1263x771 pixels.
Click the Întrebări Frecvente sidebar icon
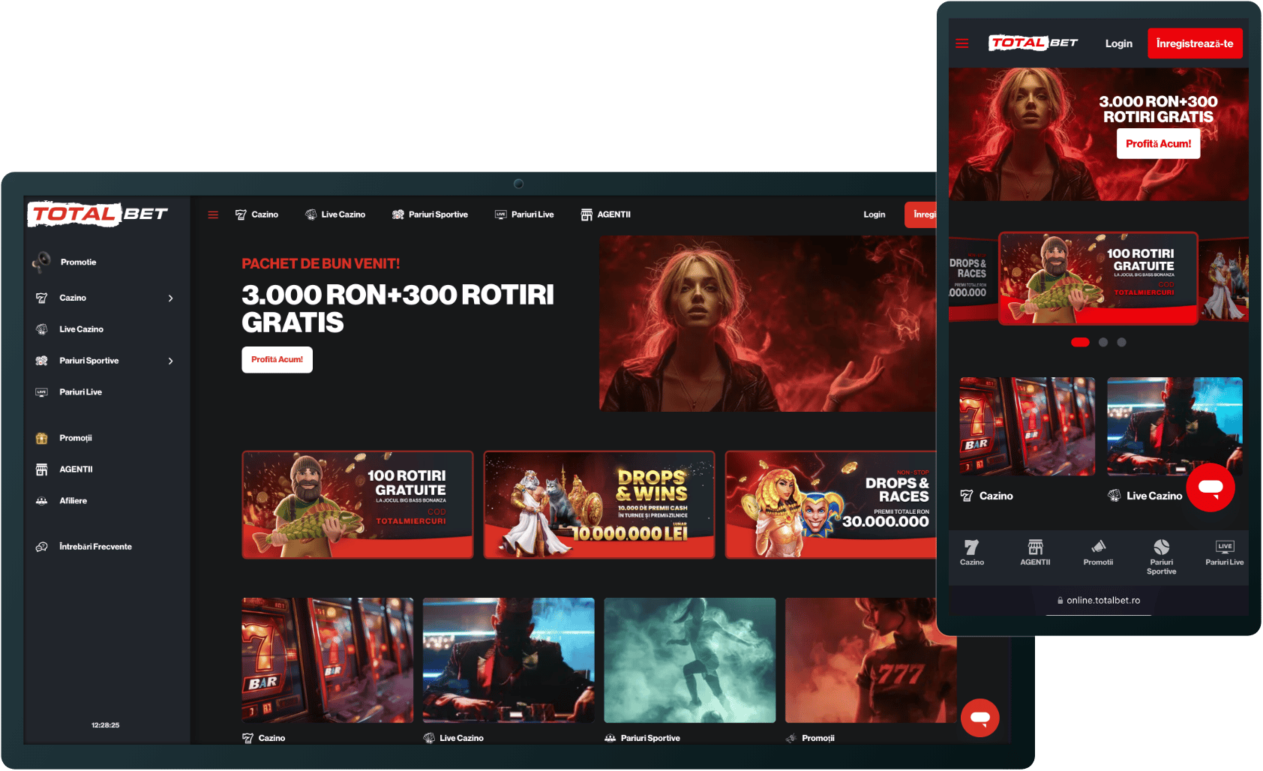click(x=42, y=547)
